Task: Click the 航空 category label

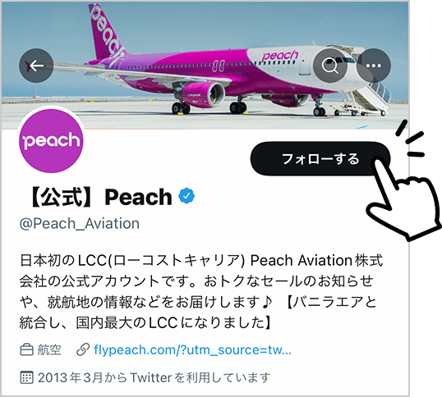Action: coord(49,349)
